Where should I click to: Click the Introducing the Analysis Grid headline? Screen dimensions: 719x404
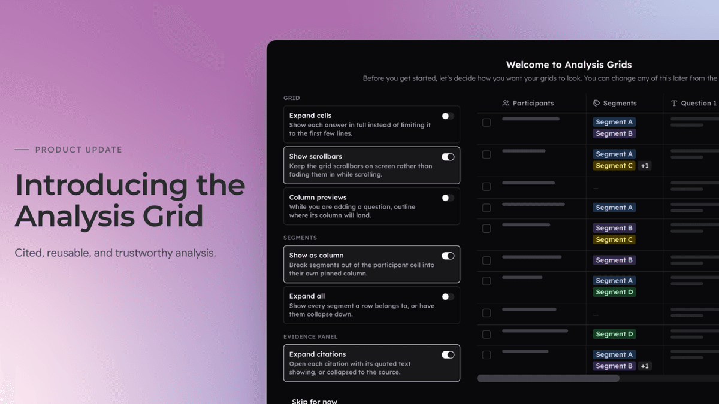130,201
